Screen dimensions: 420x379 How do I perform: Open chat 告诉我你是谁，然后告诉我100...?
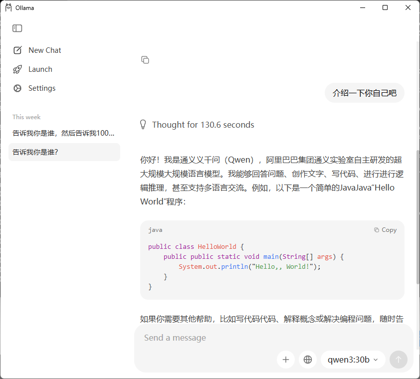coord(64,133)
